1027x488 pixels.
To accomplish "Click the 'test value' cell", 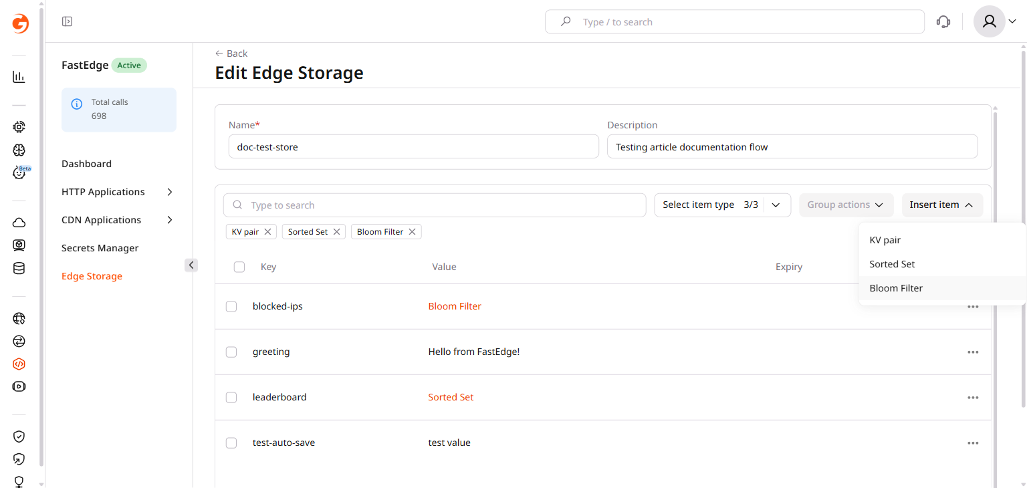I will [449, 443].
